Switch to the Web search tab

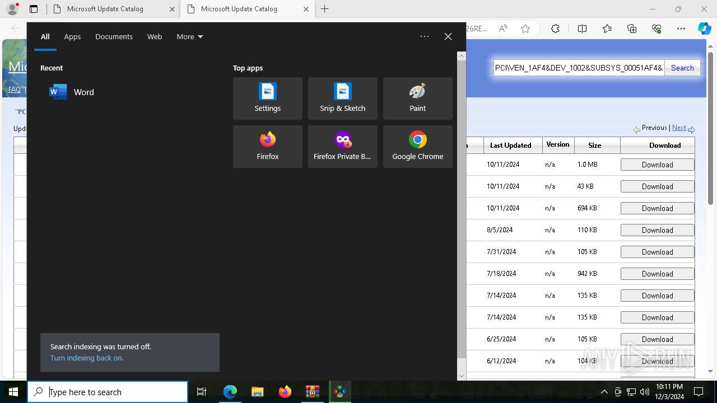click(155, 36)
